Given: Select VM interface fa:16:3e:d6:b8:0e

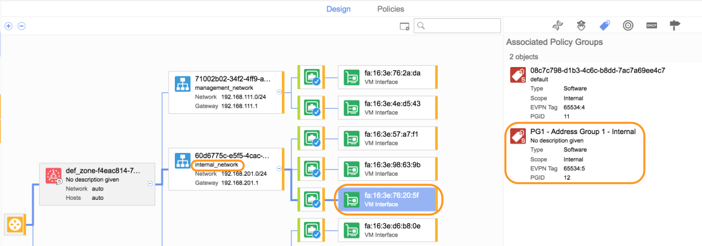Looking at the screenshot, I should (388, 230).
